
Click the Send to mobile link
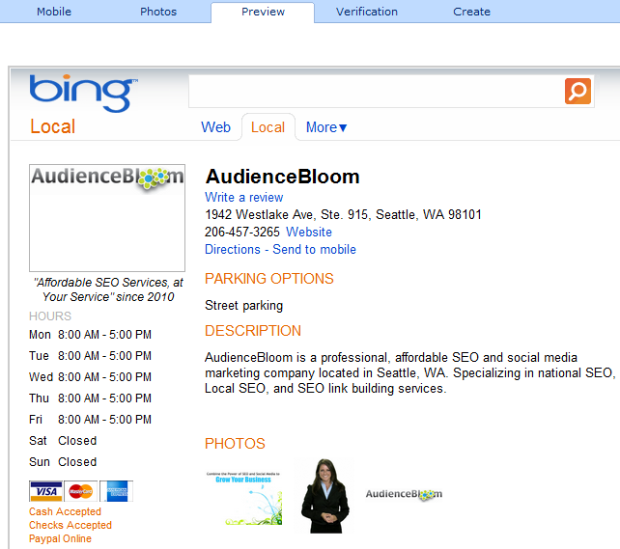coord(315,249)
